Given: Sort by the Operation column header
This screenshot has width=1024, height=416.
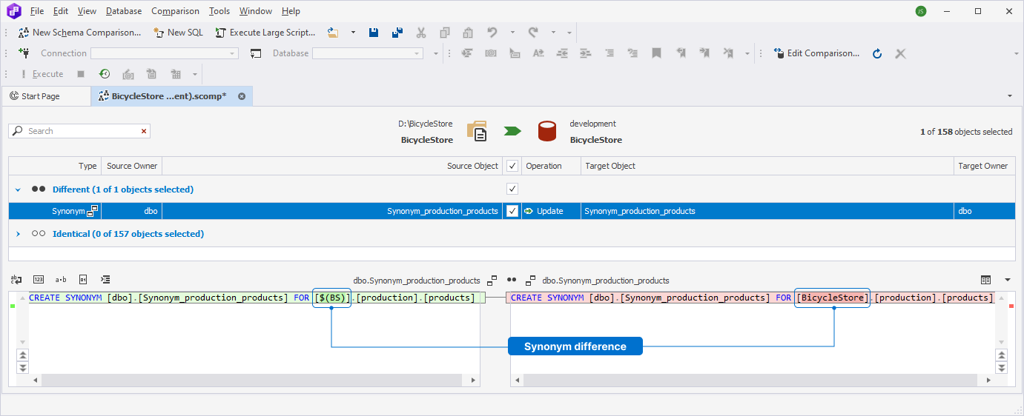Looking at the screenshot, I should 551,166.
